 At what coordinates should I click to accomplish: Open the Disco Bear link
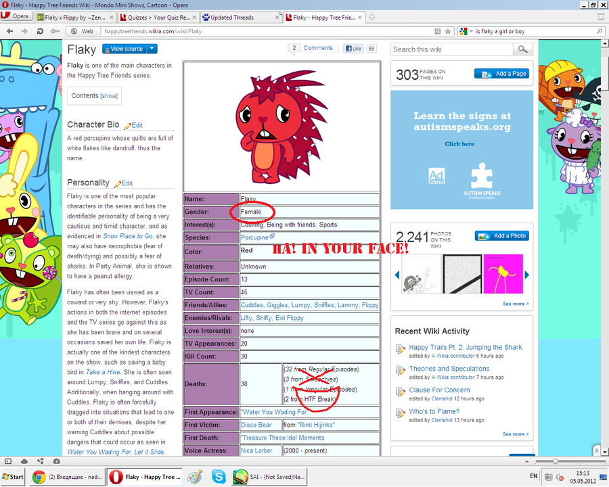point(256,425)
